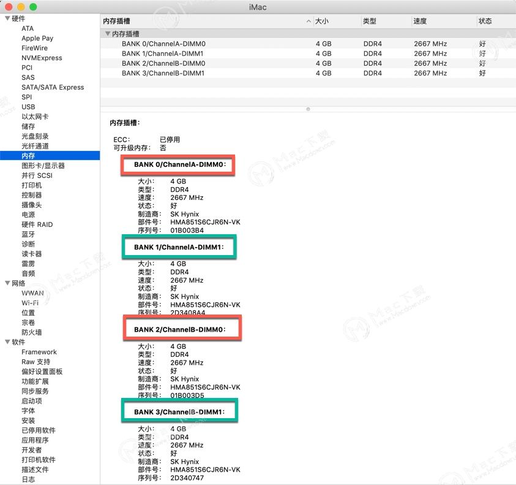
Task: Click the 大小 column header
Action: click(321, 21)
